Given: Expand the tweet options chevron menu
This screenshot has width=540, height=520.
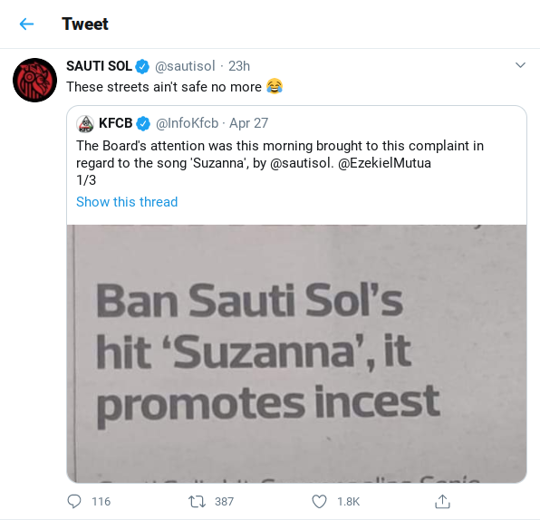Looking at the screenshot, I should pyautogui.click(x=520, y=65).
